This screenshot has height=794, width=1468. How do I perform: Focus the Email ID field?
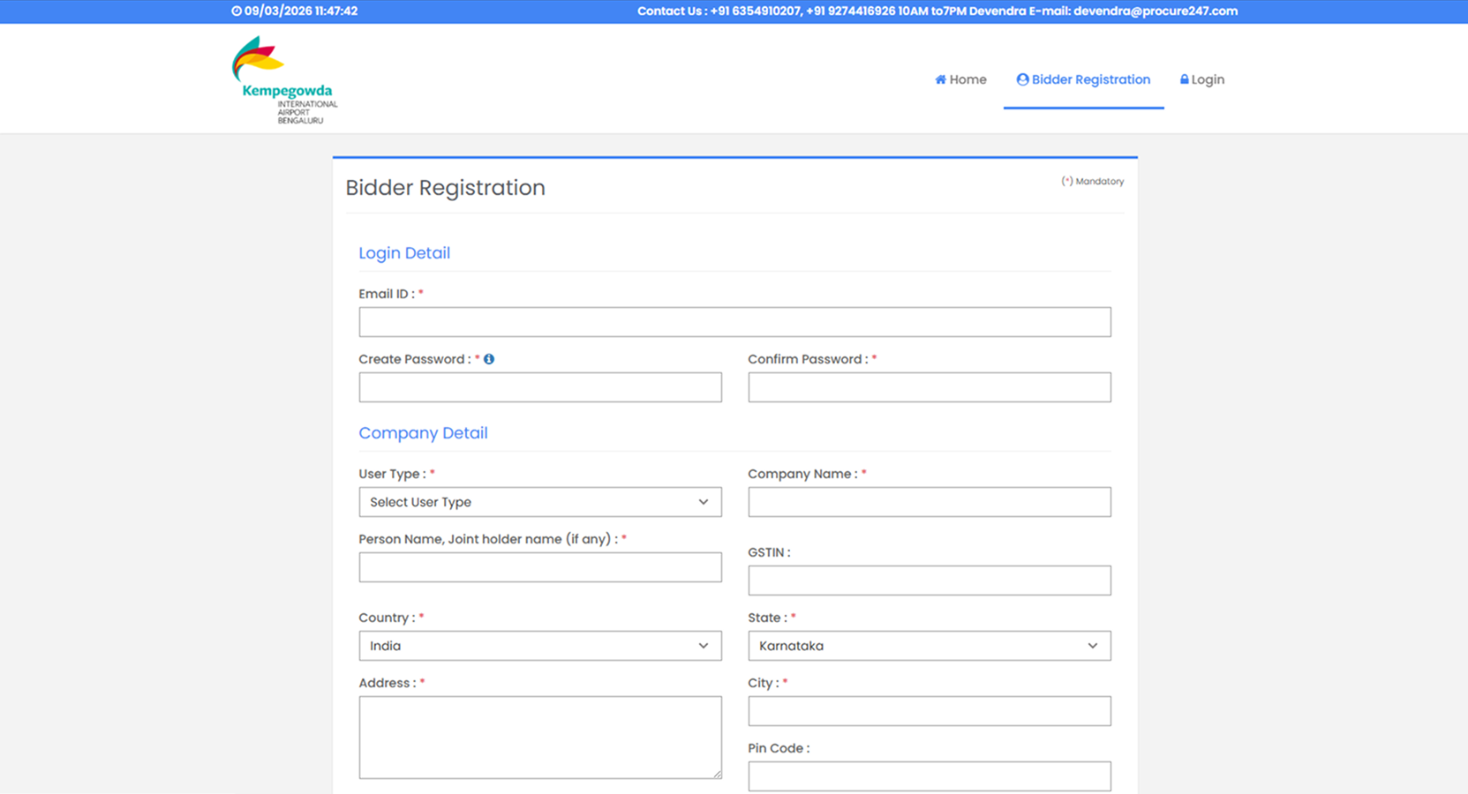point(734,322)
